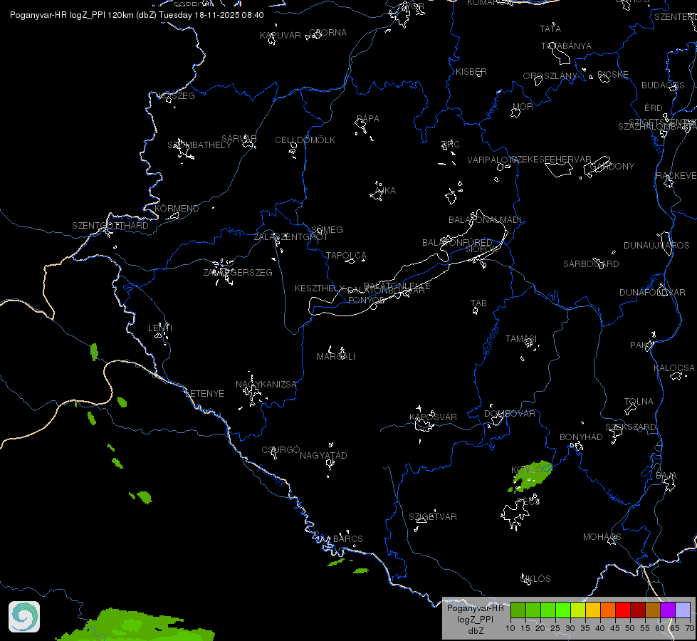Click the BARCS city label
The width and height of the screenshot is (697, 641).
(x=348, y=538)
